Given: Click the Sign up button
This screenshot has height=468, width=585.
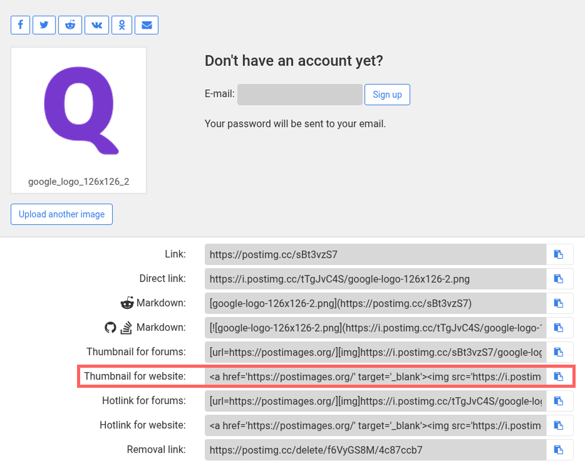Looking at the screenshot, I should (x=387, y=95).
